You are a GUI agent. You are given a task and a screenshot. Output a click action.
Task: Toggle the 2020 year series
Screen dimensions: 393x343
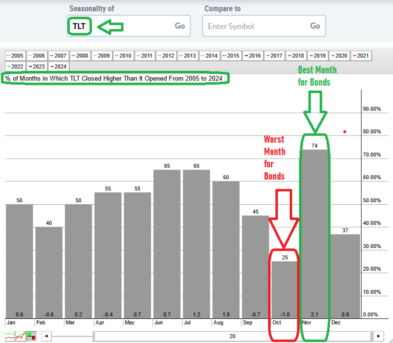tap(339, 56)
